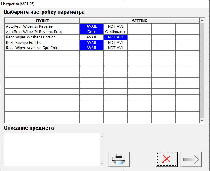Viewport: 210px width, 171px height.
Task: Click the table scrollbar down arrow
Action: [x=202, y=120]
